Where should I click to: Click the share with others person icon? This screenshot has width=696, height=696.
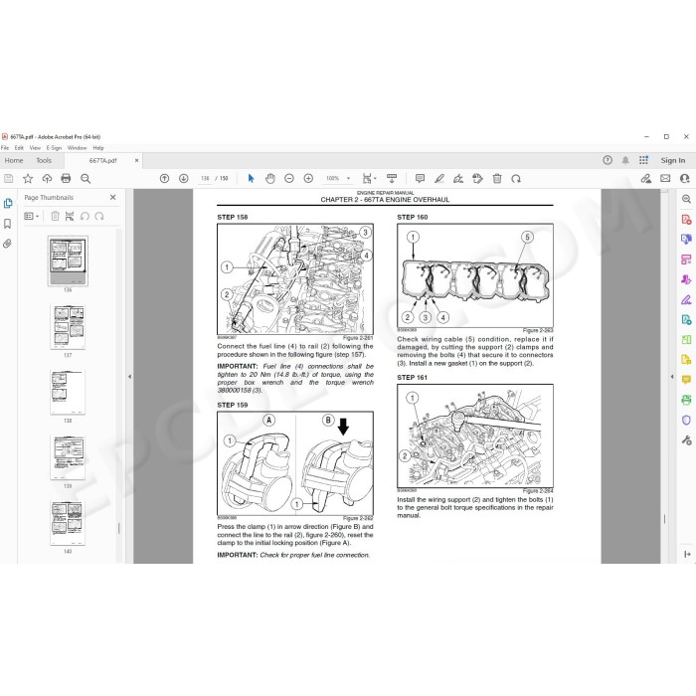(x=684, y=178)
